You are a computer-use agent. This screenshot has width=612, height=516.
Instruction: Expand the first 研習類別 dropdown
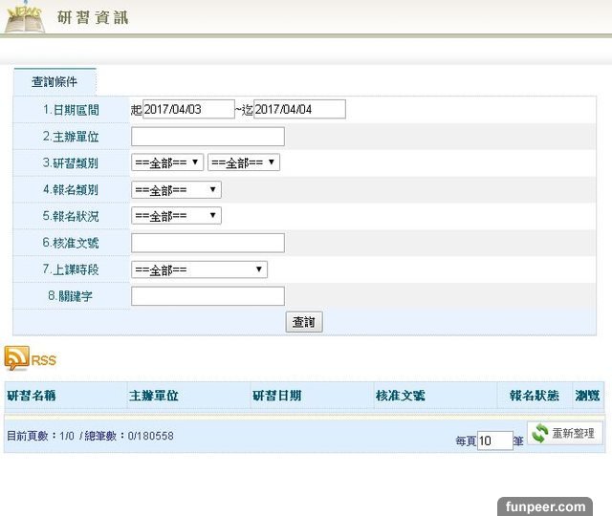pos(167,162)
